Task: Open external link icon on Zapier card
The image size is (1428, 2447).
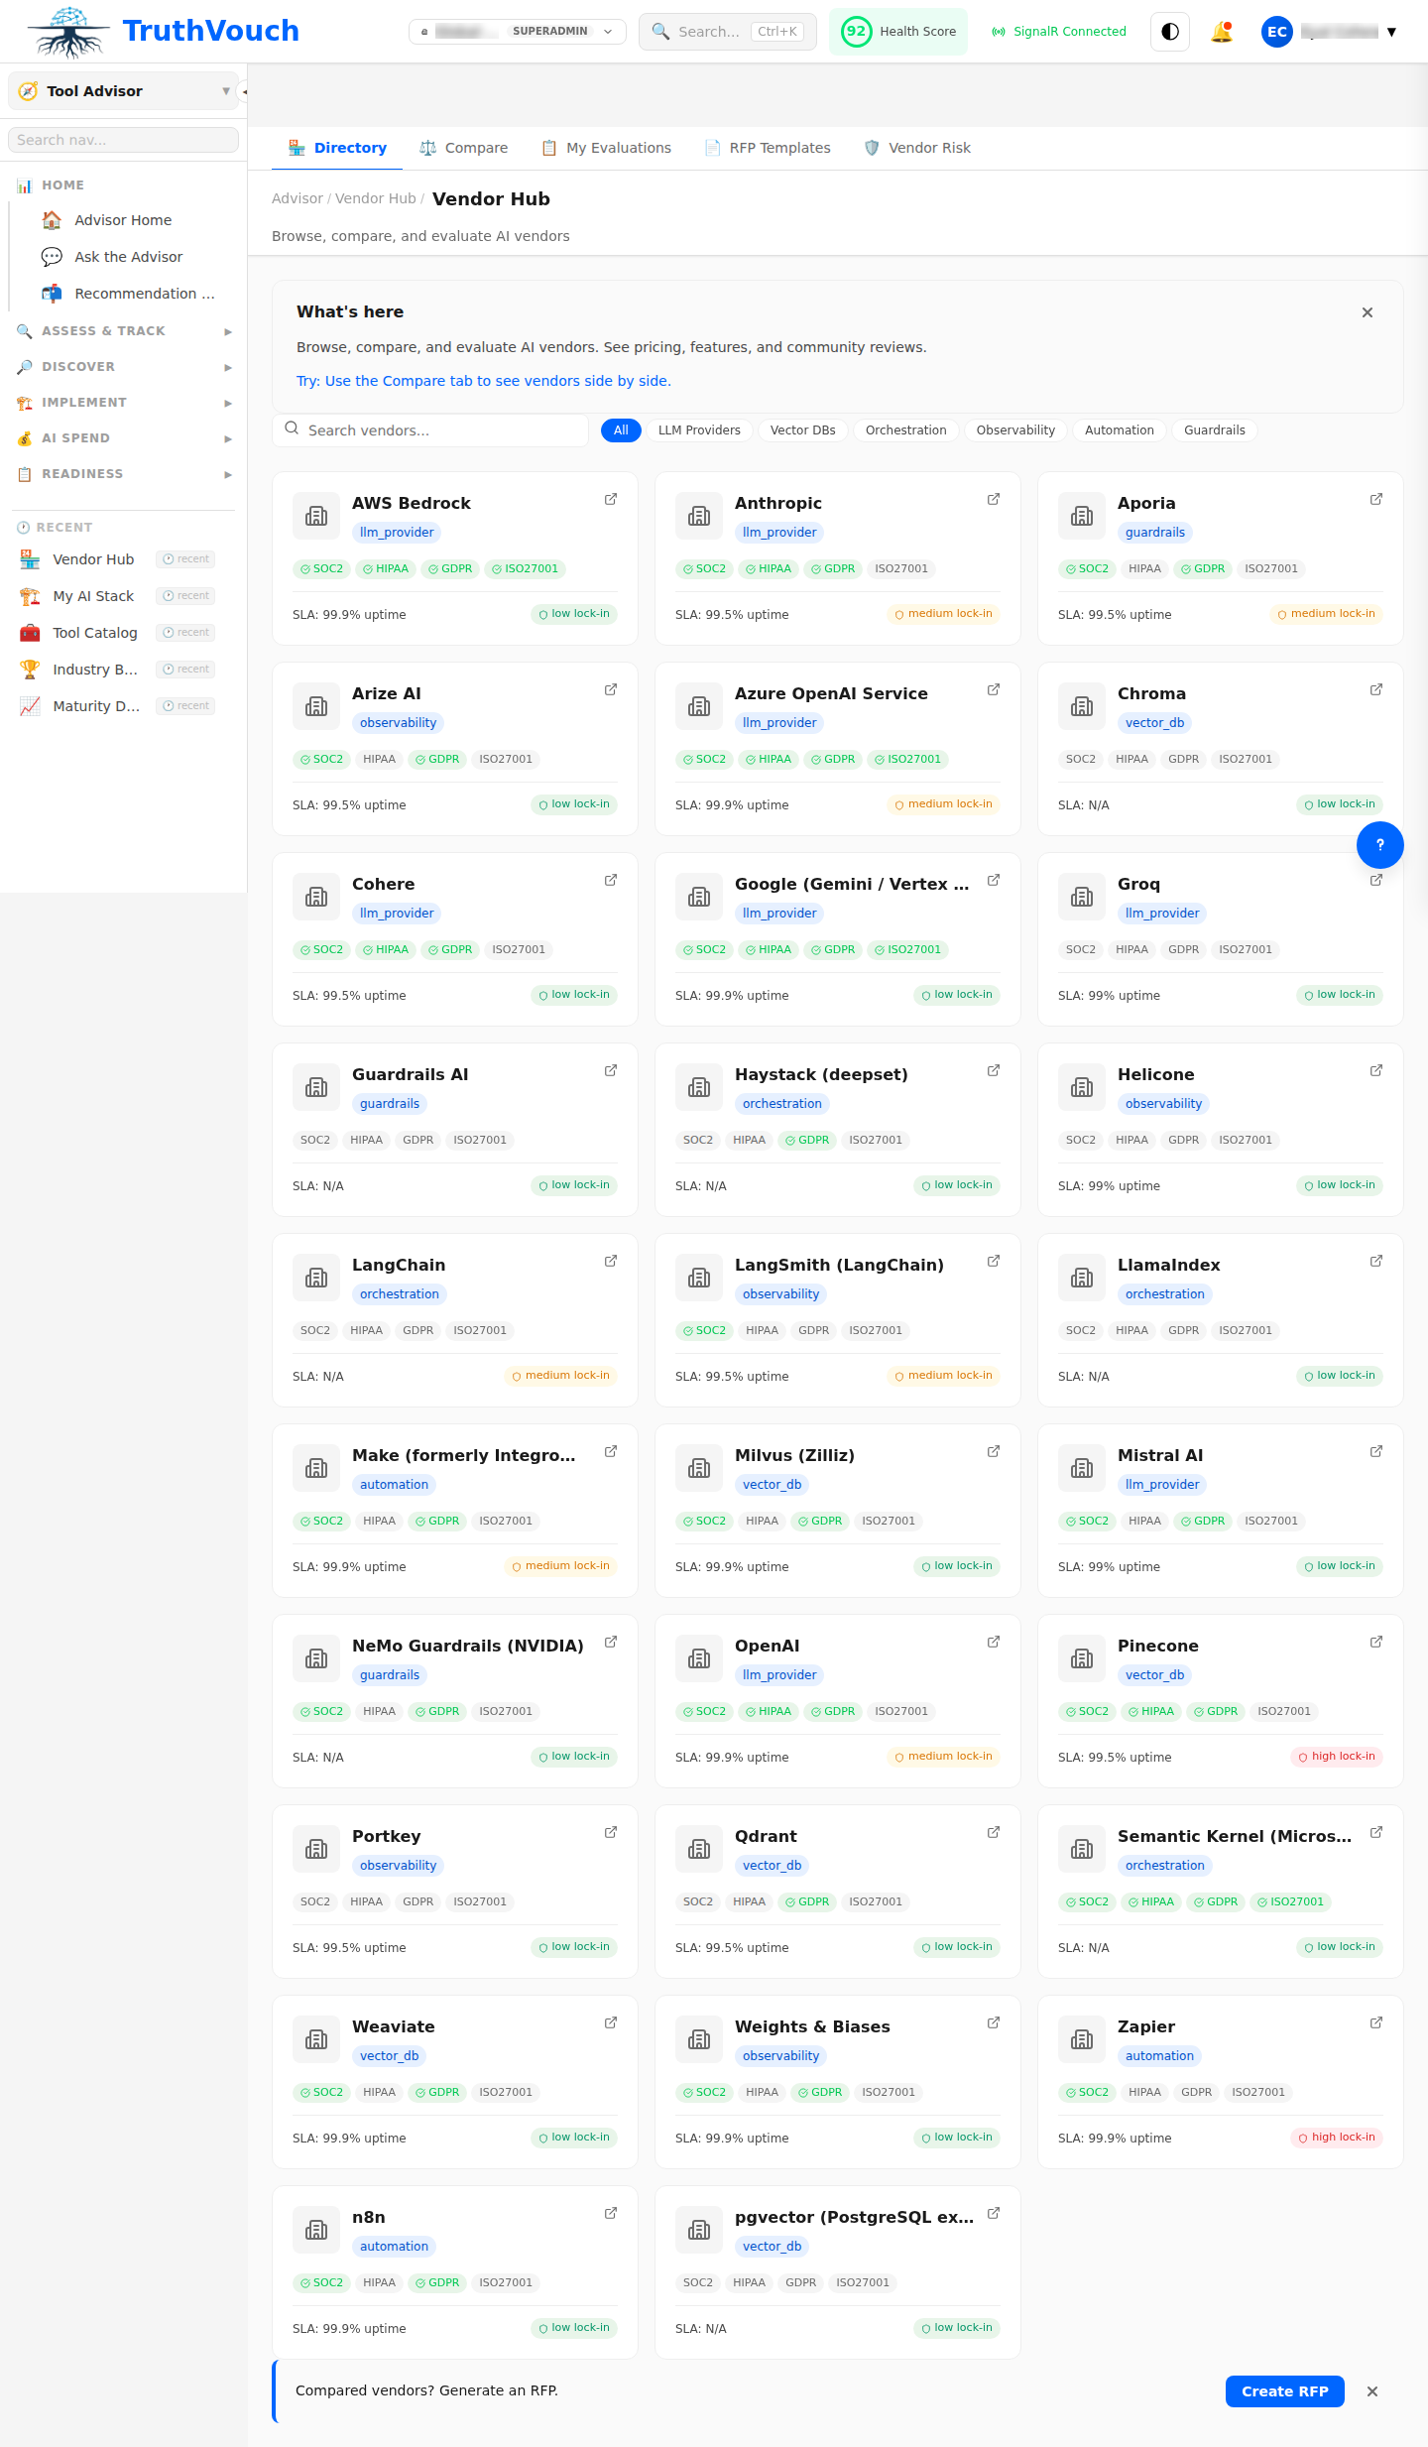Action: [1376, 2022]
